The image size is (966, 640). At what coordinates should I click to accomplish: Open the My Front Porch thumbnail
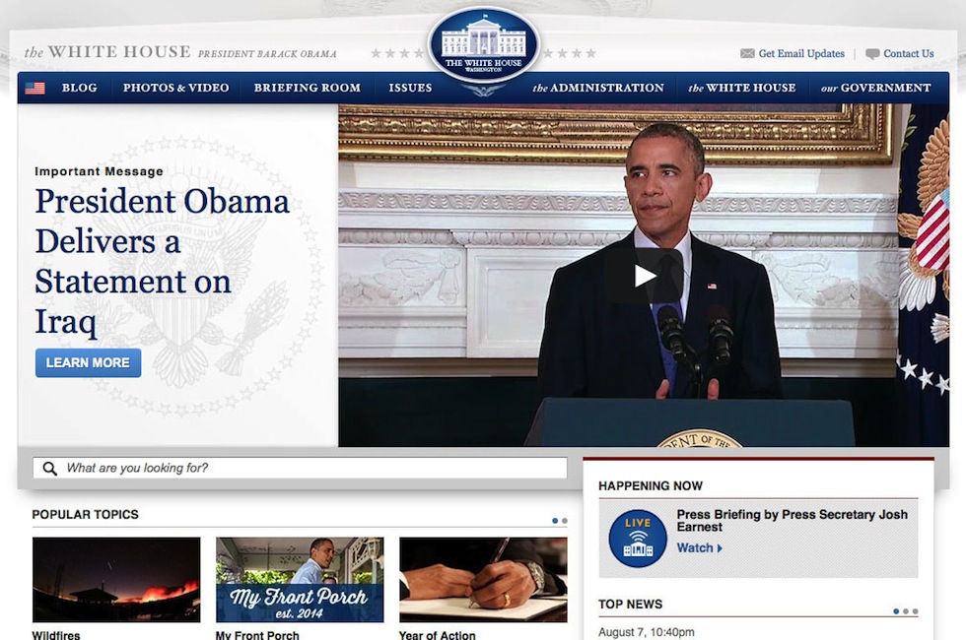point(300,580)
